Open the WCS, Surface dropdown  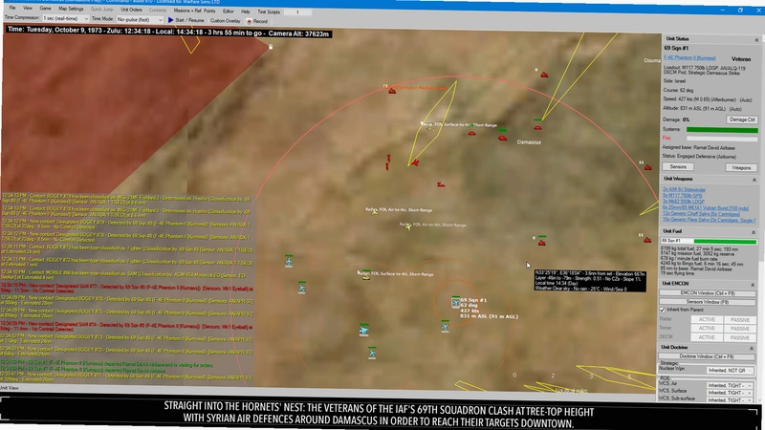730,393
